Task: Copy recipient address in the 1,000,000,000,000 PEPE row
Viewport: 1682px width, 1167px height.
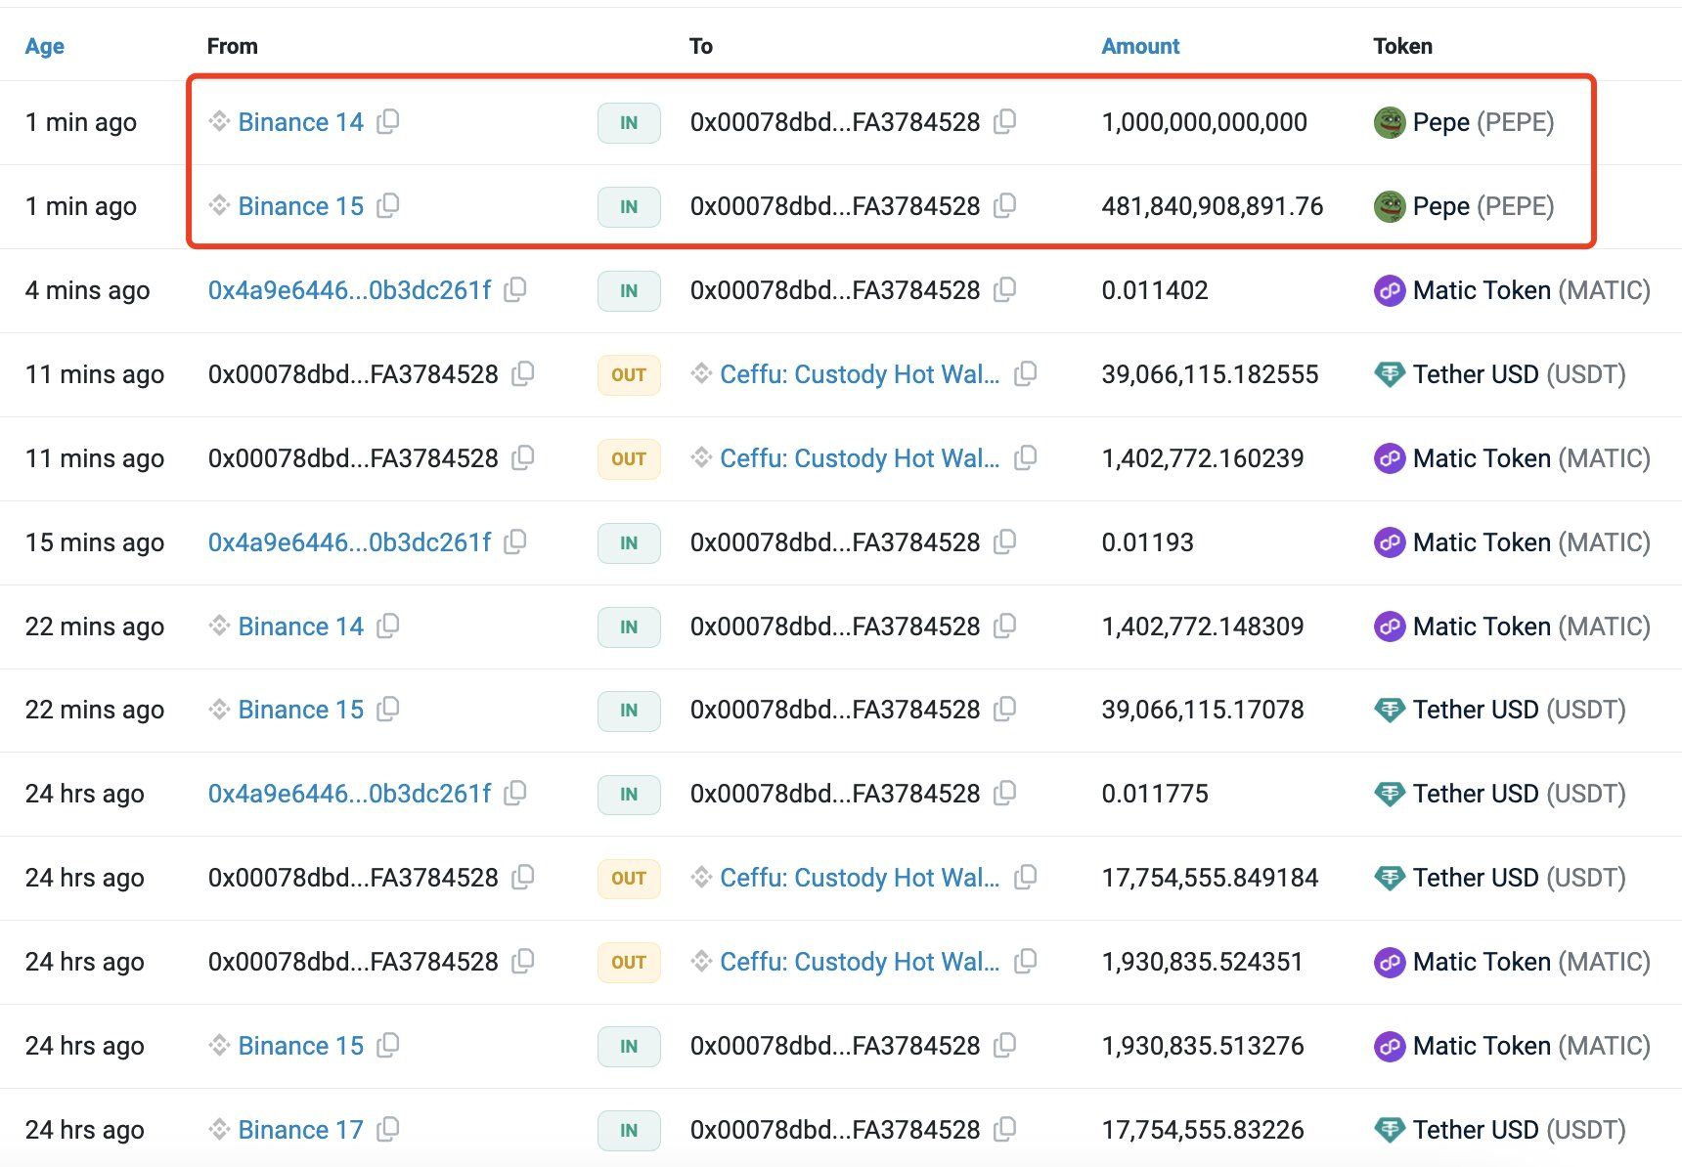Action: point(1004,121)
